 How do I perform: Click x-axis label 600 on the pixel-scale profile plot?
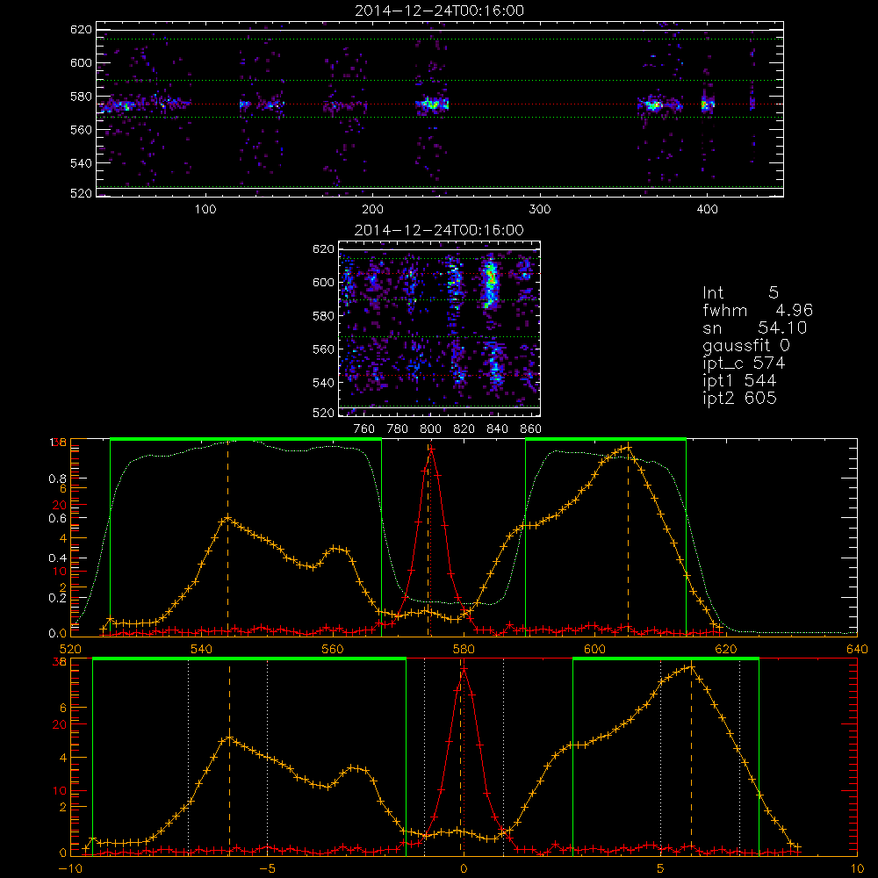click(x=594, y=649)
